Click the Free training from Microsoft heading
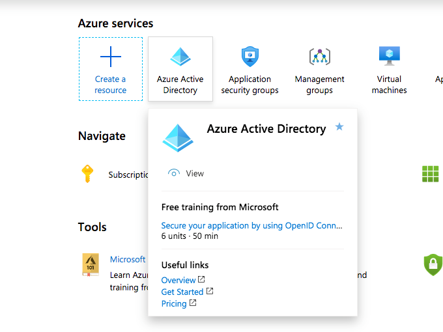 coord(220,207)
